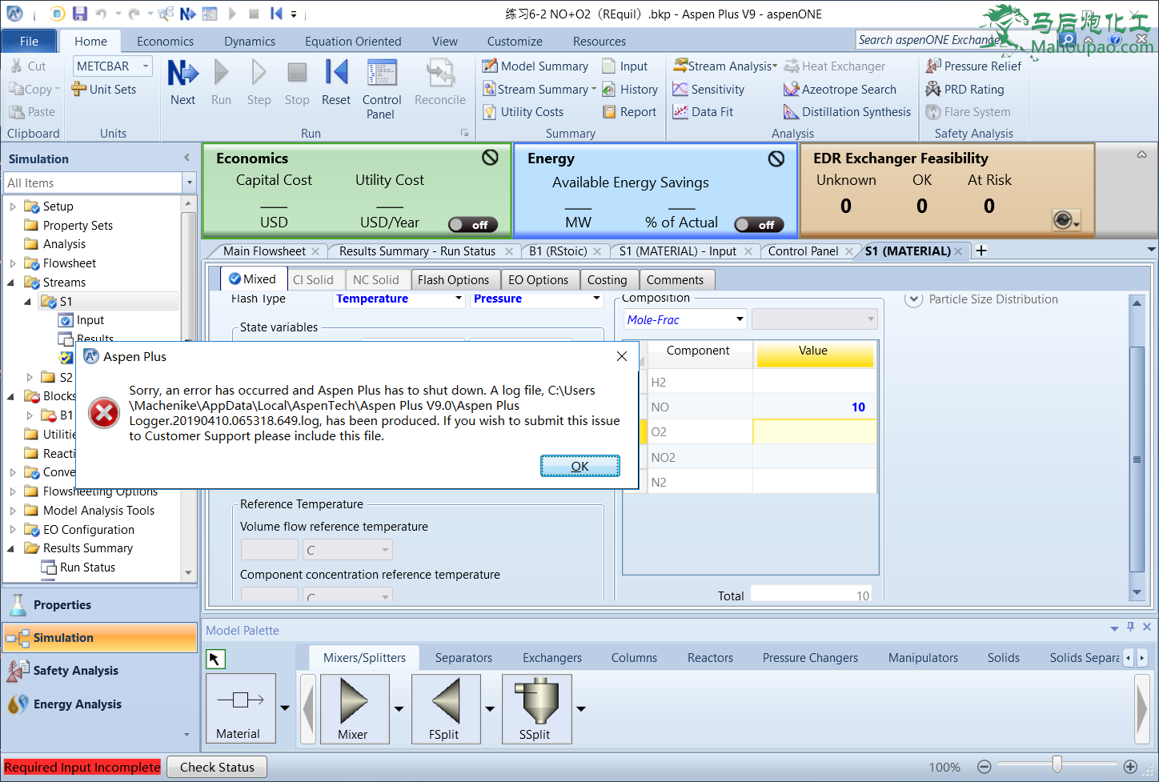Select the Separators palette tab
1159x782 pixels.
click(463, 658)
